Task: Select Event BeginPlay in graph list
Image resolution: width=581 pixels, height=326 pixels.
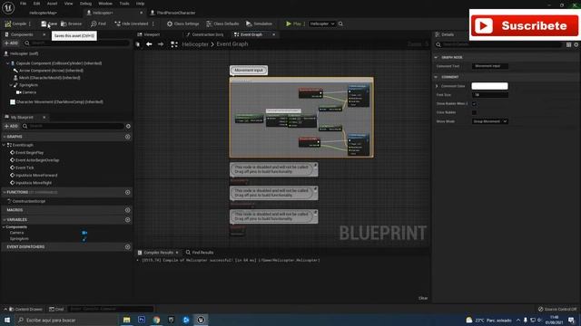Action: tap(29, 153)
